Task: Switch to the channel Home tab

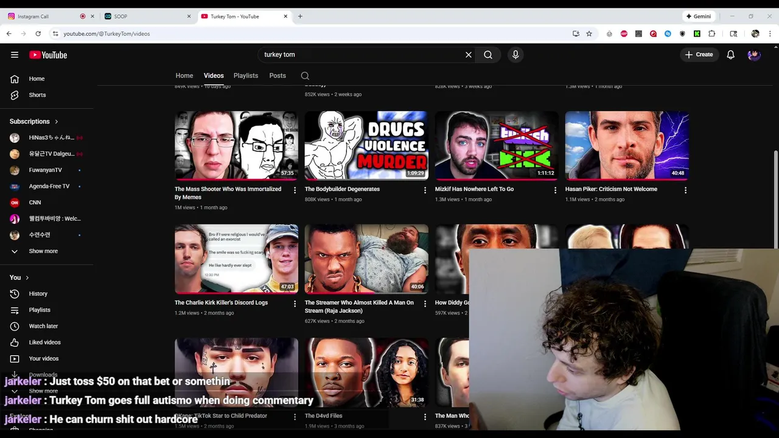Action: pos(184,75)
